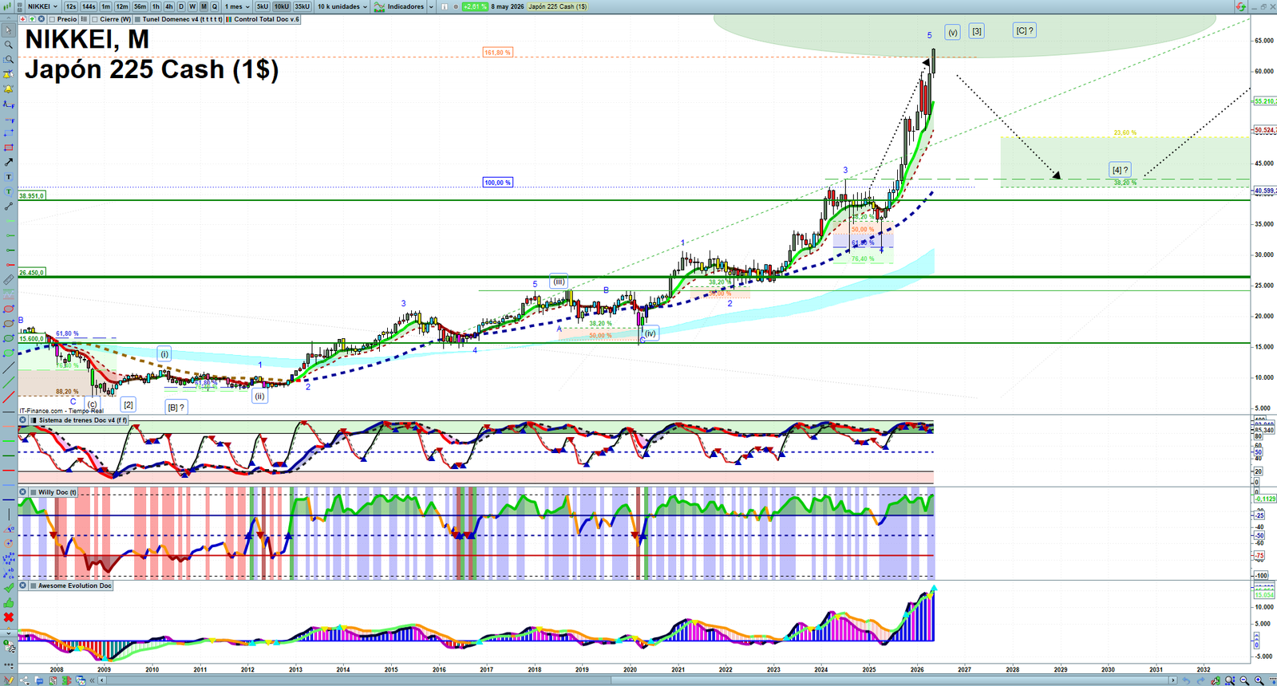The width and height of the screenshot is (1277, 686).
Task: Switch to the W weekly timeframe
Action: pyautogui.click(x=192, y=6)
